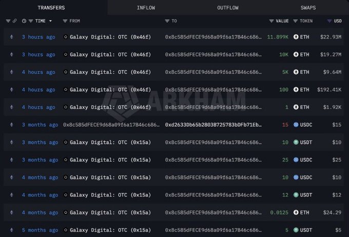Click USDC token label in 4 months ago row

[306, 177]
